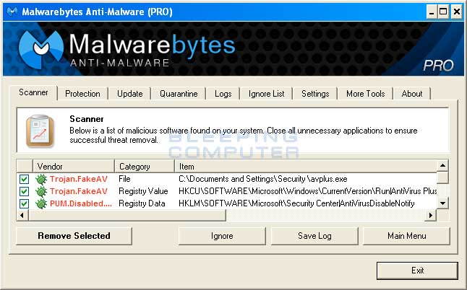Minimize the Malwarebytes window
Image resolution: width=467 pixels, height=290 pixels.
[x=432, y=12]
